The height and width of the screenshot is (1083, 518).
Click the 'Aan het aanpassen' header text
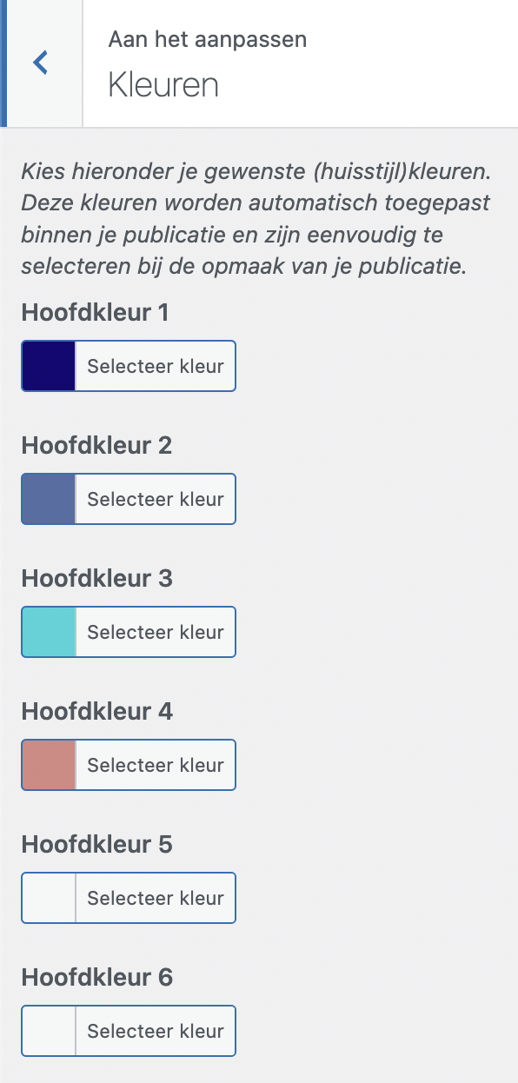coord(207,39)
